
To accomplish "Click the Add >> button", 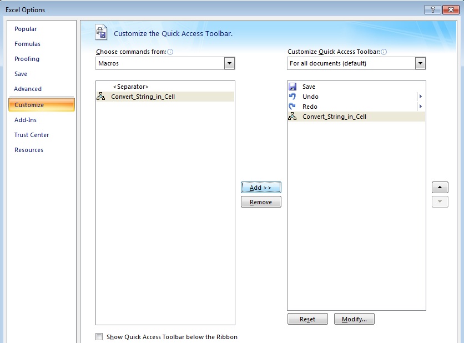I will pos(261,188).
